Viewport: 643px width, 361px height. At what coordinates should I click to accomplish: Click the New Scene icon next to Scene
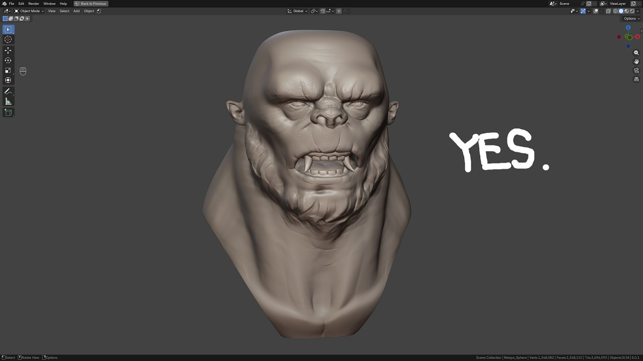589,4
